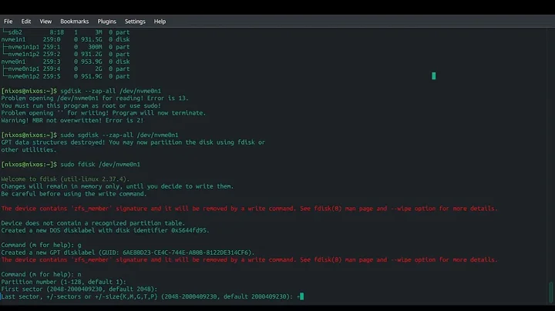
Task: Open the Help menu
Action: [160, 22]
